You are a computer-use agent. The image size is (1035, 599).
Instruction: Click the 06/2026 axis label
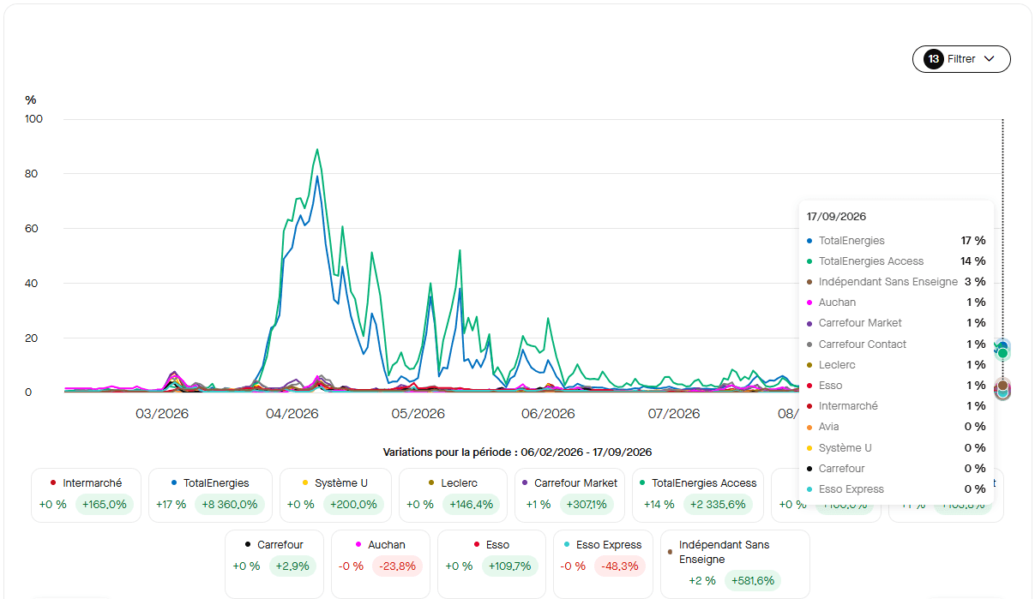point(548,414)
